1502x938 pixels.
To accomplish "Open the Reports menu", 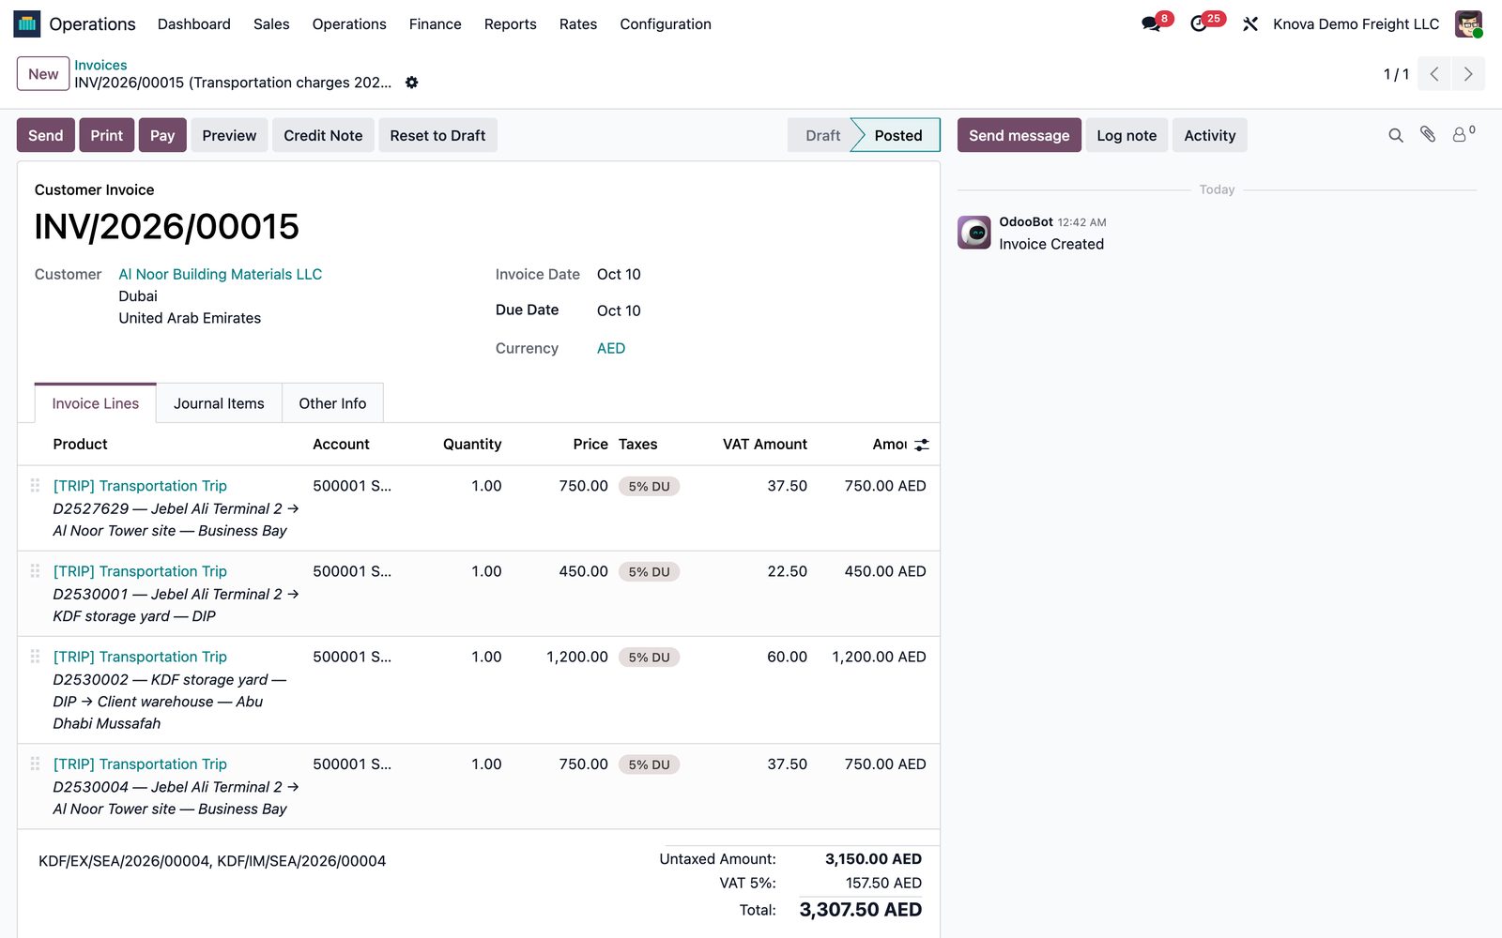I will click(x=511, y=24).
